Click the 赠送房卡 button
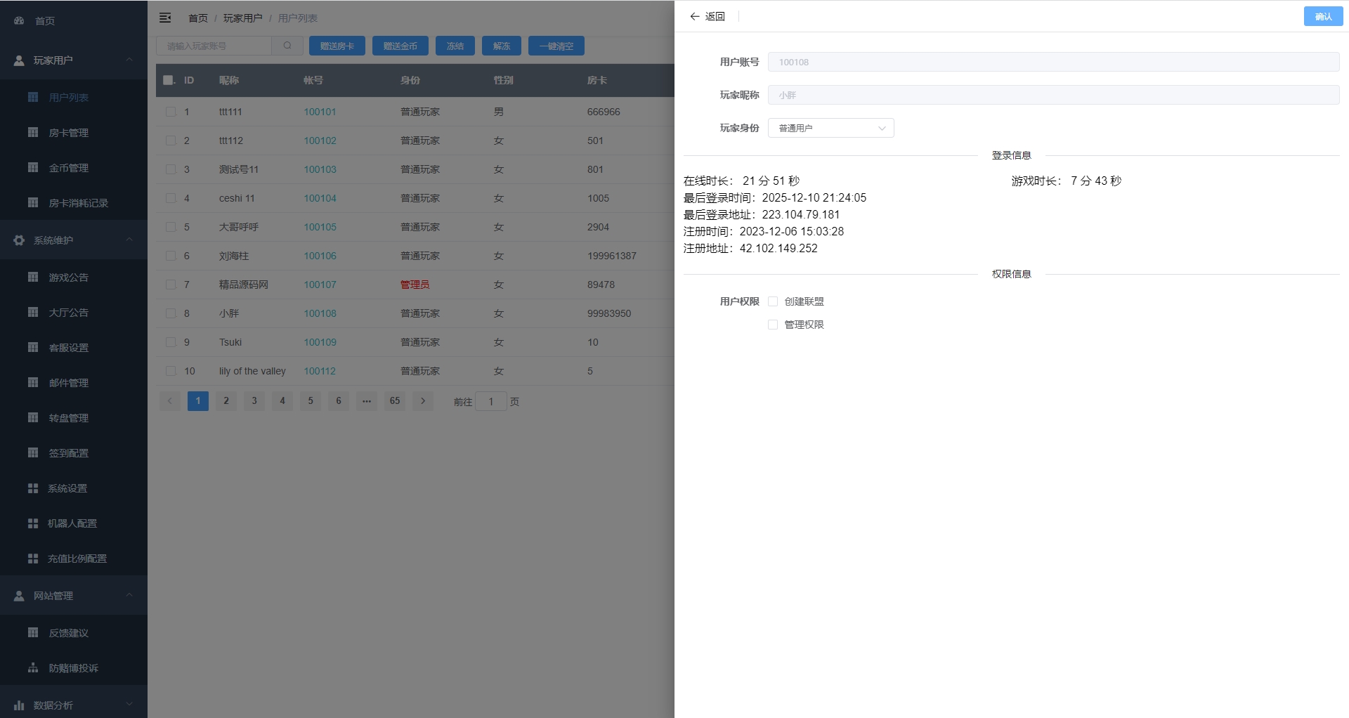1349x718 pixels. 337,46
